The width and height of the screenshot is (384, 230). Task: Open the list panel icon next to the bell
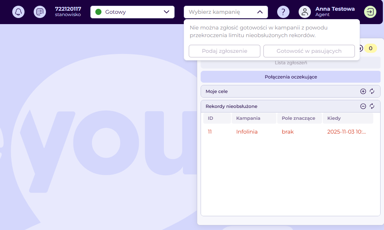40,12
